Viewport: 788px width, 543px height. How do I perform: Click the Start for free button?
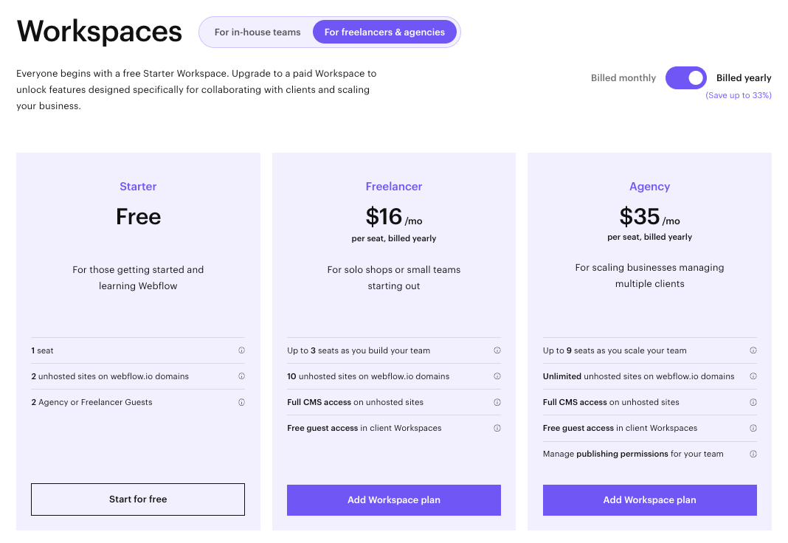(138, 499)
